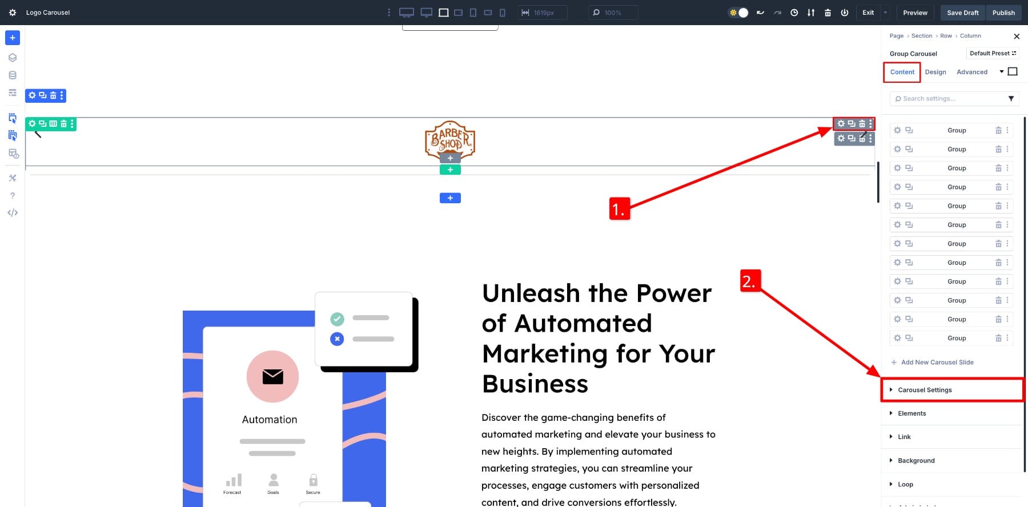This screenshot has height=507, width=1028.
Task: Switch to the Design tab
Action: [935, 72]
